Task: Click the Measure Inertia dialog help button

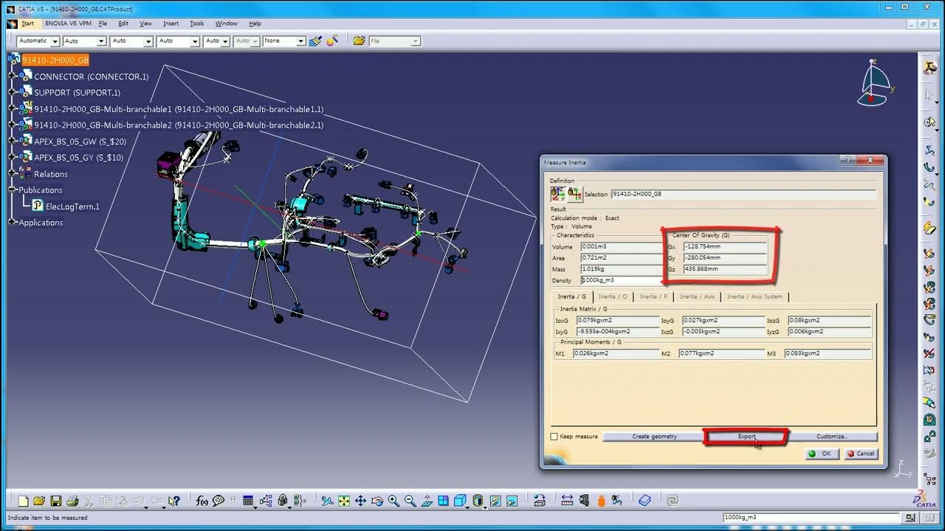Action: coord(849,160)
